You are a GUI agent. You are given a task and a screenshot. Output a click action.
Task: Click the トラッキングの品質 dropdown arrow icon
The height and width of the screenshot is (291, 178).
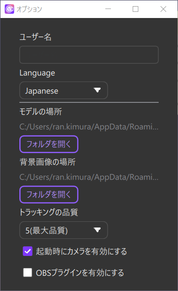click(x=97, y=230)
